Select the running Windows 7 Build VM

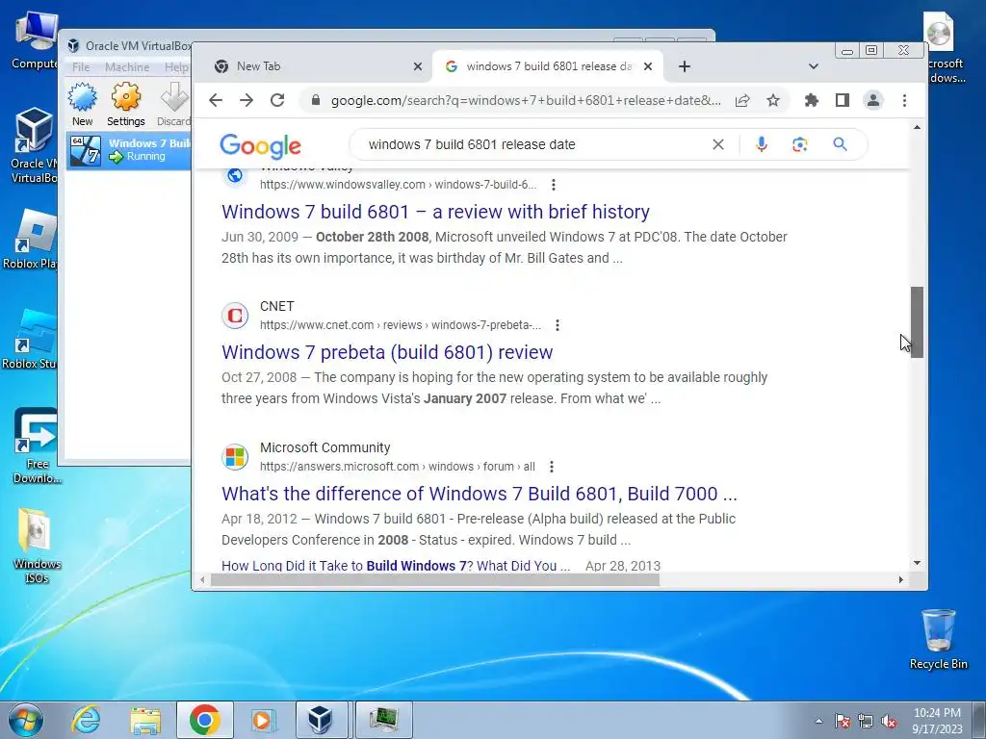pyautogui.click(x=130, y=150)
